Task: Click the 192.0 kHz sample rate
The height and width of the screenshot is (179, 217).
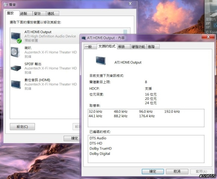Action: (172, 112)
